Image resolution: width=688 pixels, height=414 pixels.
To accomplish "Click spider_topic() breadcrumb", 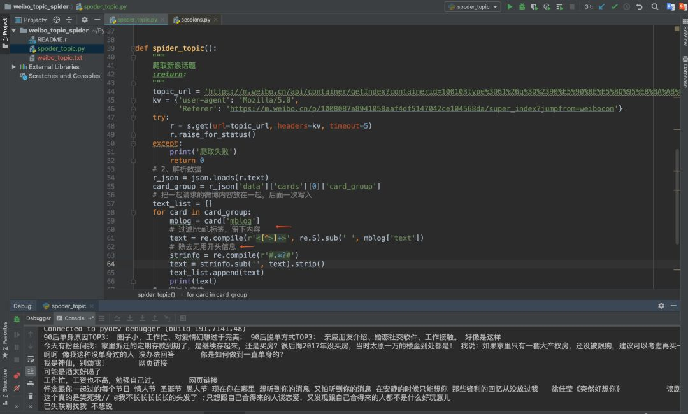I will [x=156, y=295].
